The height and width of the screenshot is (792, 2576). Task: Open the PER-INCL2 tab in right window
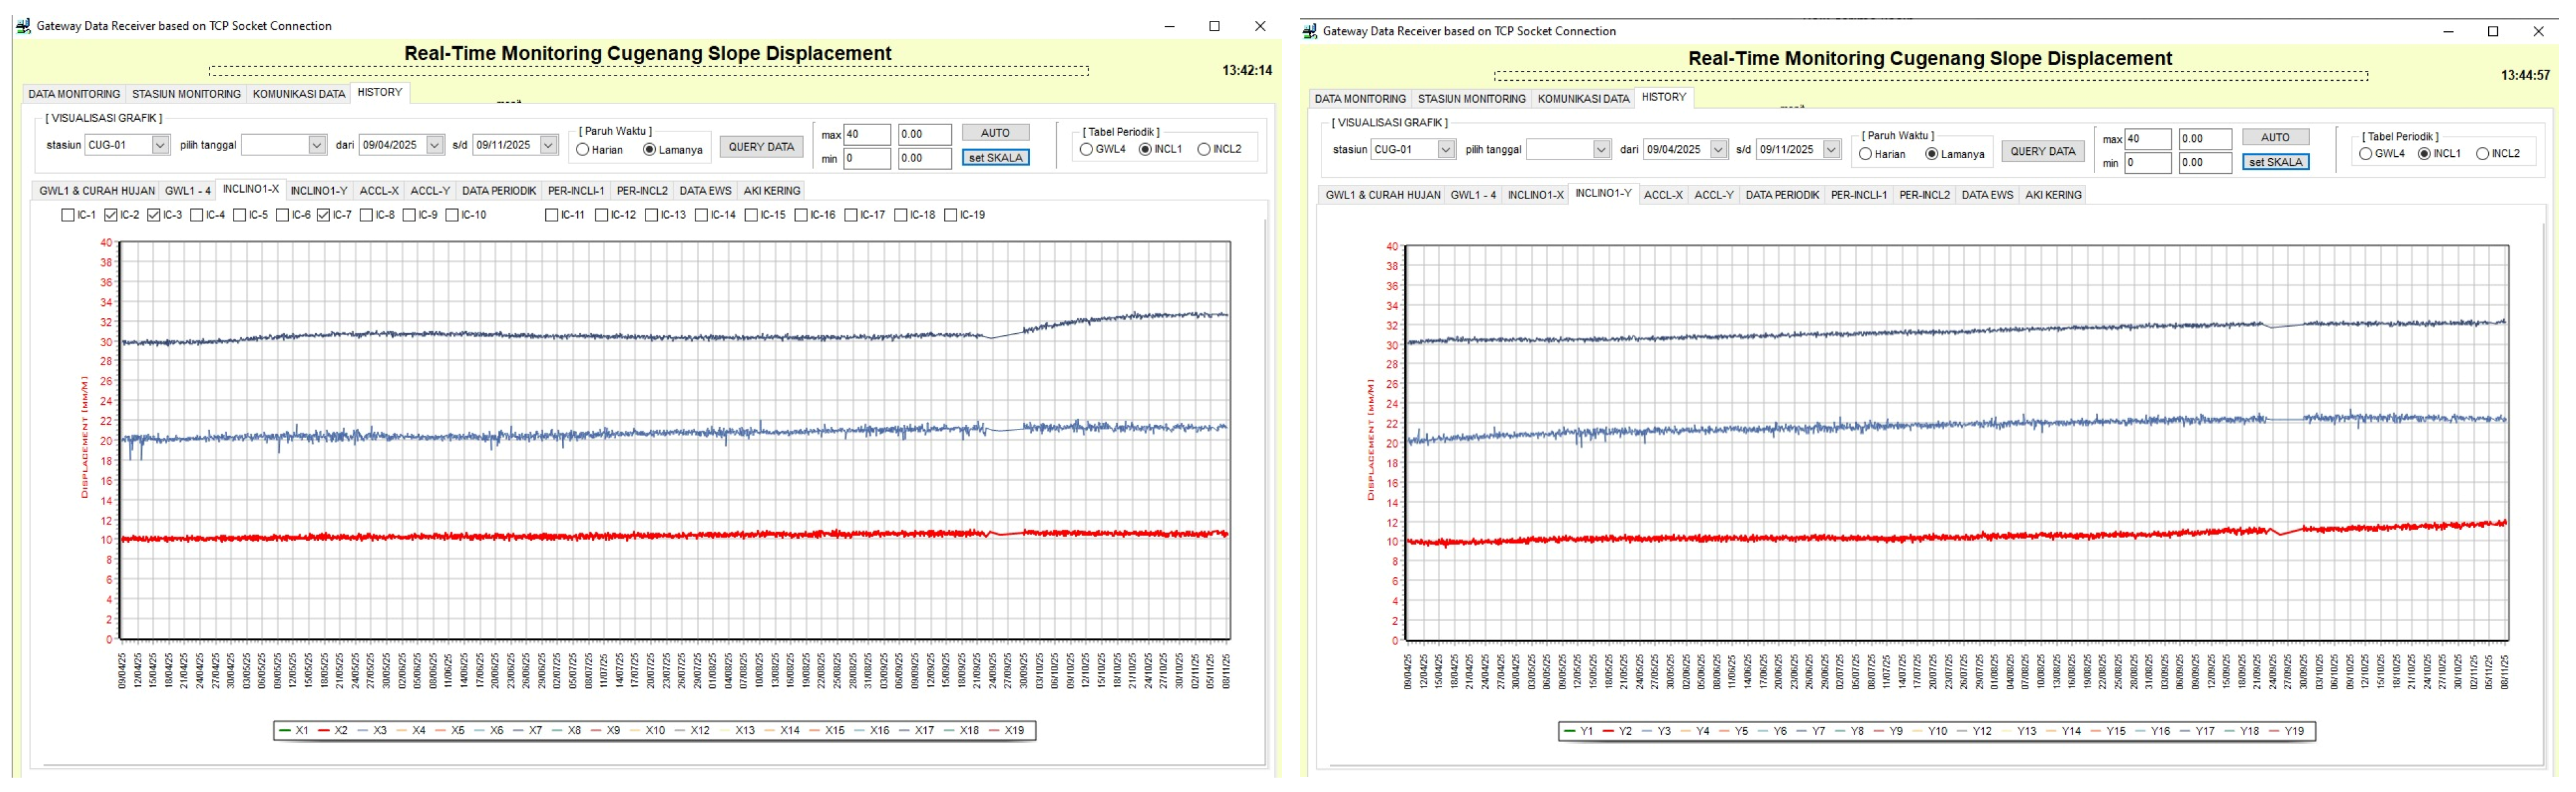[1924, 196]
